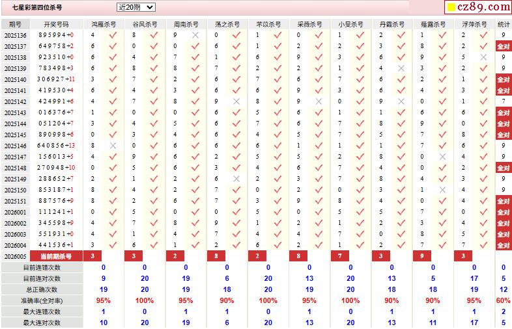Image resolution: width=512 pixels, height=329 pixels.
Task: Click winning number 640856+13
Action: 56,146
